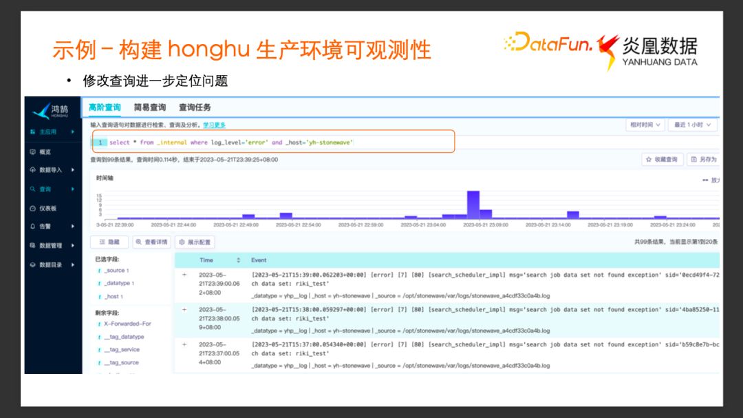Click the type icon beside _source field
743x418 pixels.
point(100,271)
